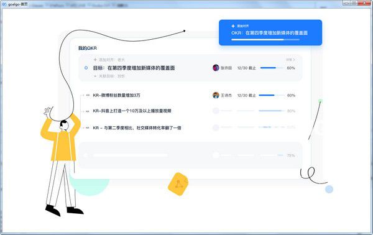Expand the 关联目标 arrow under the objective

(95, 76)
